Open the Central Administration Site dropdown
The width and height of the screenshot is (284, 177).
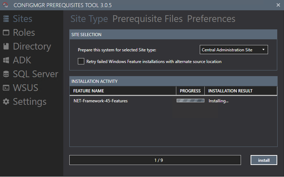tap(234, 50)
